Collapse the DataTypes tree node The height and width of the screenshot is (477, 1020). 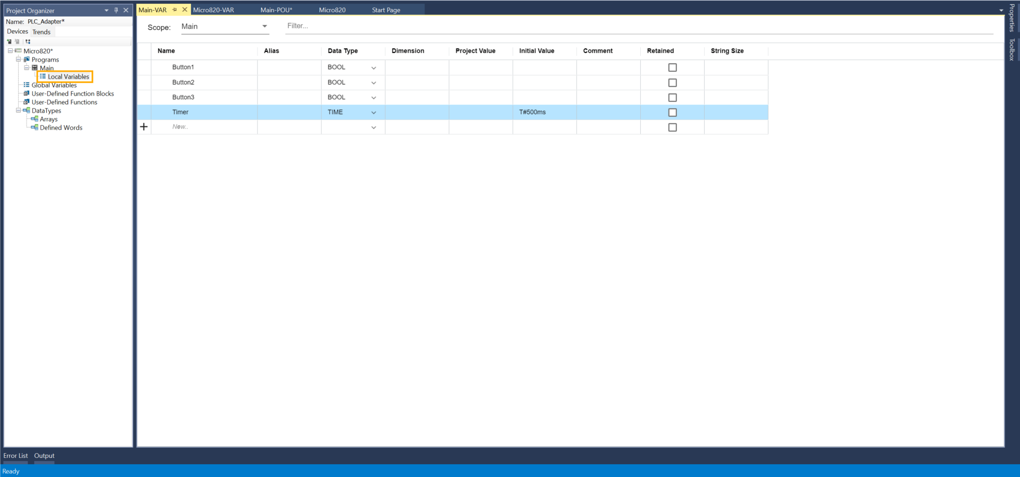(18, 110)
